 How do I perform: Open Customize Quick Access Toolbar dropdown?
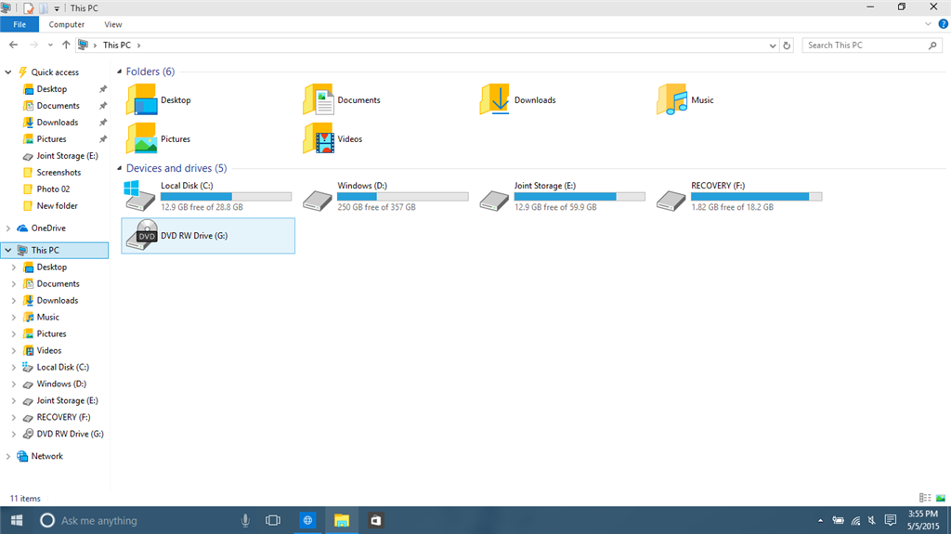[x=57, y=8]
